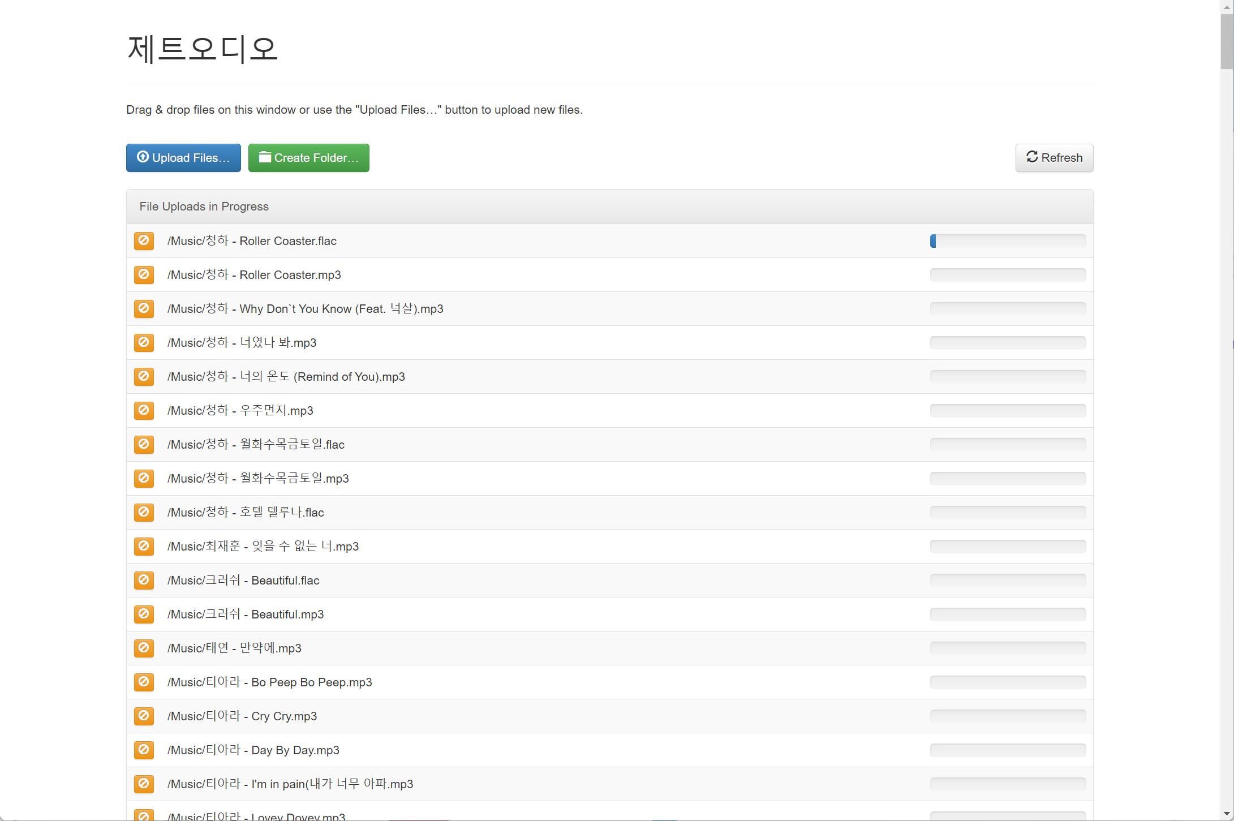The image size is (1234, 821).
Task: Cancel upload of 최재훈 - 잊을 수 없는 너.mp3
Action: [x=144, y=547]
